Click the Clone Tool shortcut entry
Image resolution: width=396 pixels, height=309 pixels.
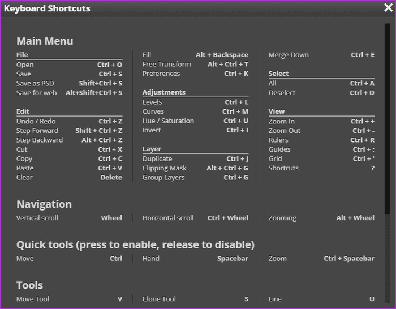159,299
